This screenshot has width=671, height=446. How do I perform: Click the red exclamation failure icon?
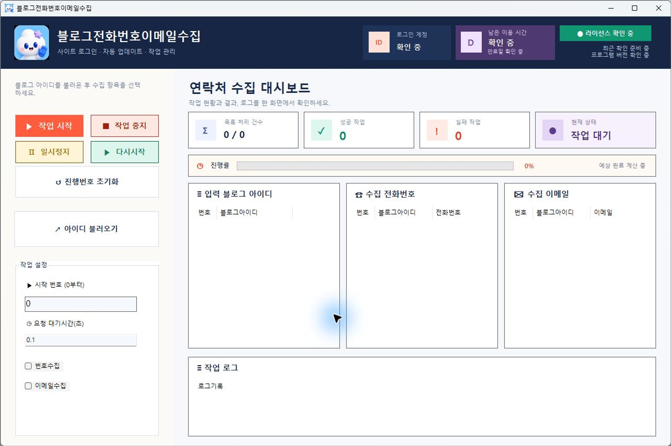pyautogui.click(x=437, y=130)
